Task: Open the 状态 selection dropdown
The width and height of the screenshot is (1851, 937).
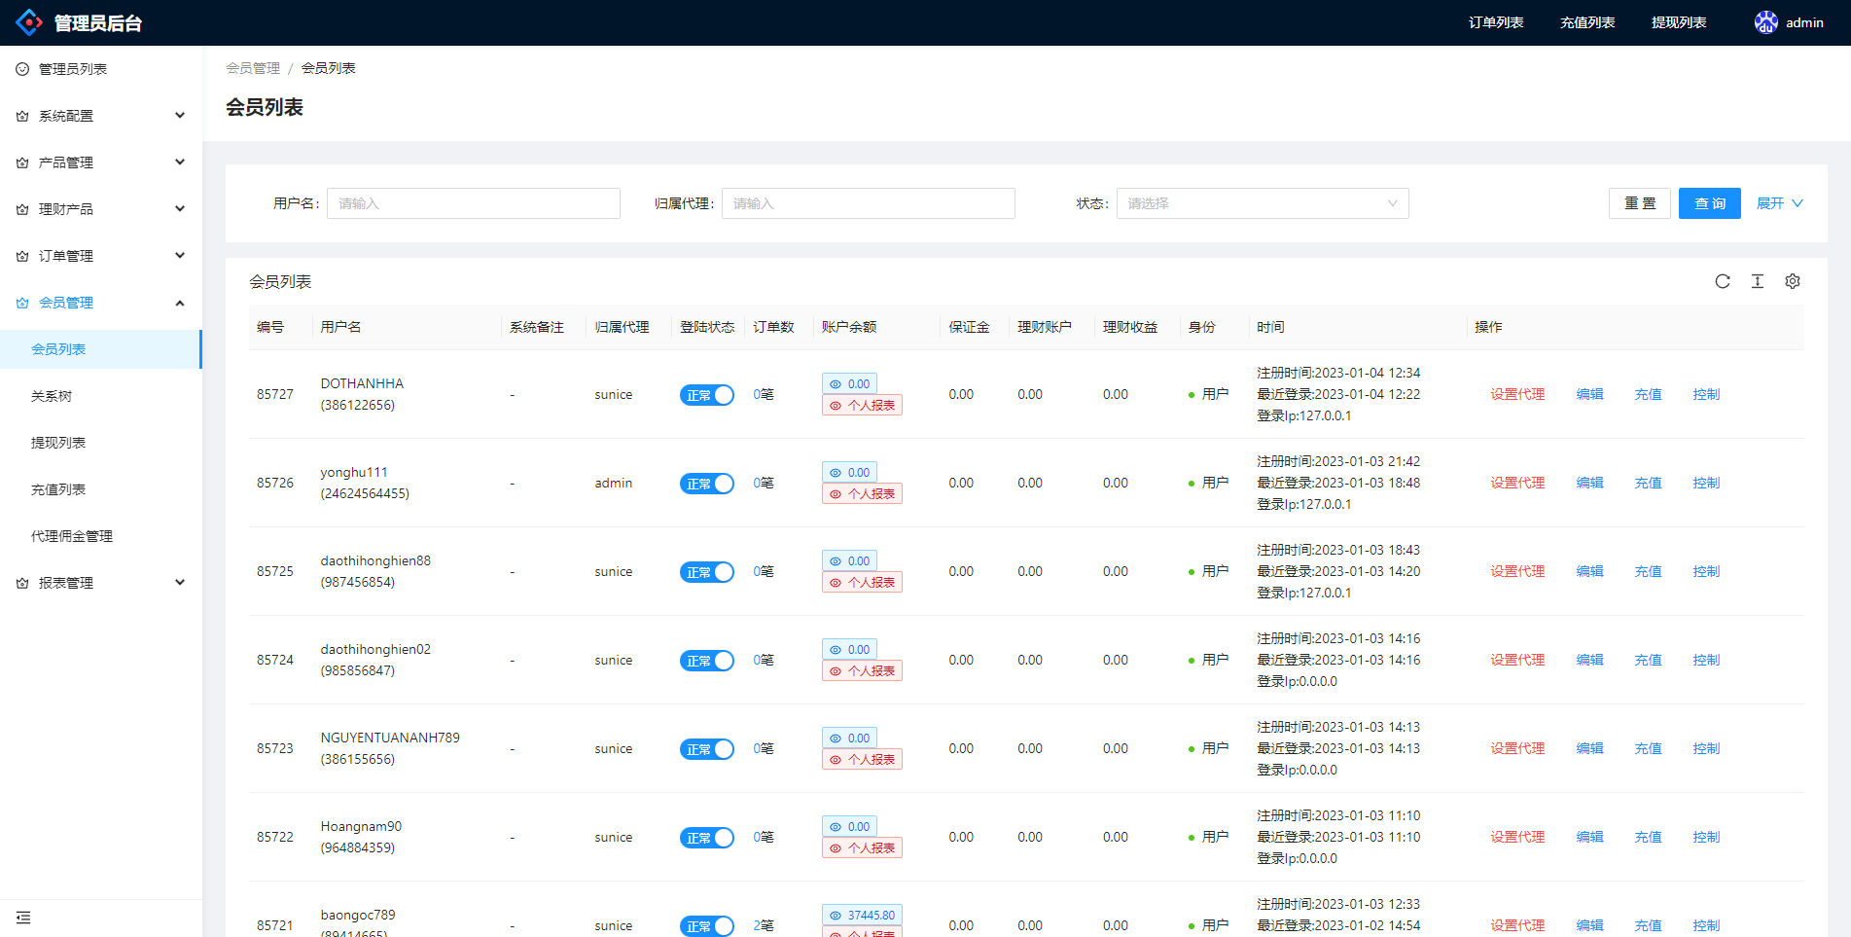Action: [x=1262, y=203]
